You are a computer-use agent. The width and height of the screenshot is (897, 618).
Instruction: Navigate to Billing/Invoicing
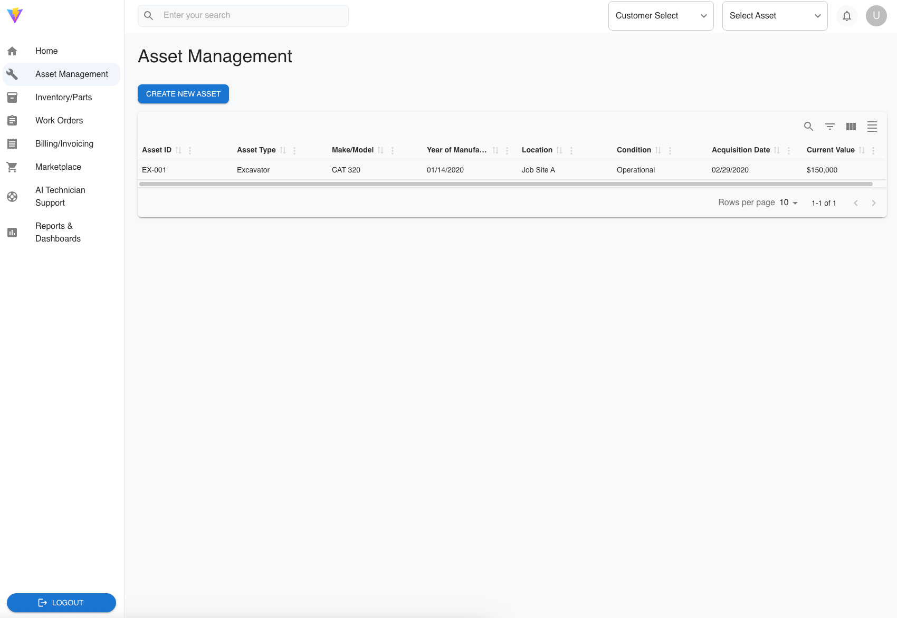(x=62, y=144)
